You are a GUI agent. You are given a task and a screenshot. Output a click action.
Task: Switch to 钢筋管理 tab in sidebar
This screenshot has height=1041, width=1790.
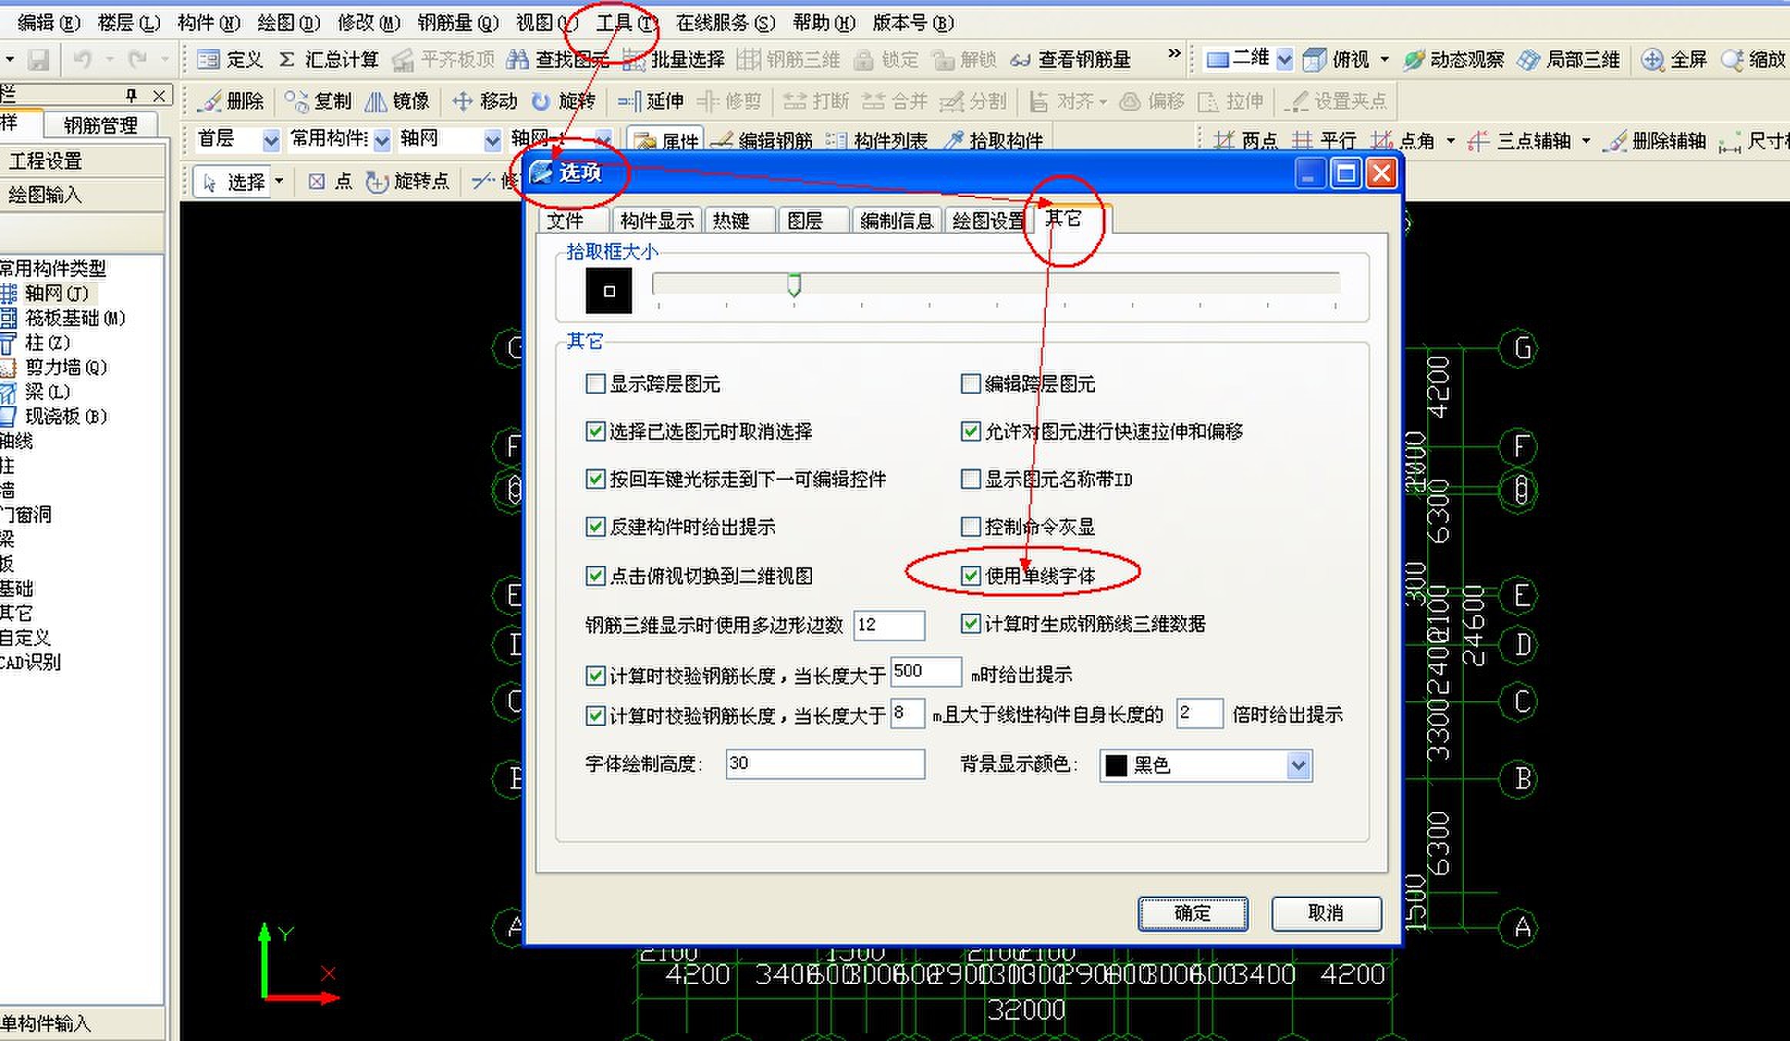click(100, 125)
